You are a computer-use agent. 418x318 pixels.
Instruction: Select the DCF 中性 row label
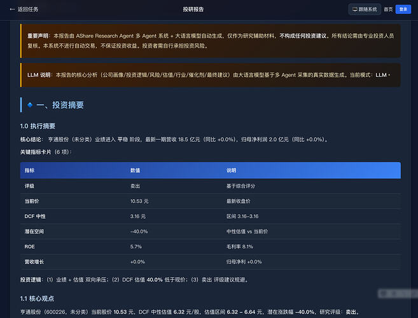click(x=35, y=216)
